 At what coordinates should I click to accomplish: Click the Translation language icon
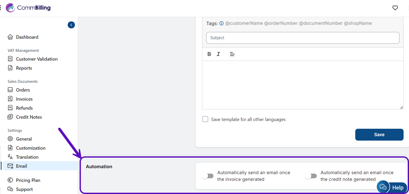[10, 157]
